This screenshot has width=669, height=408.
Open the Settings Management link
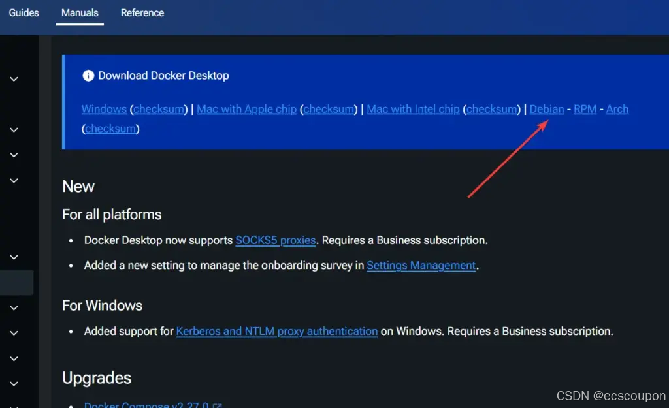(421, 266)
